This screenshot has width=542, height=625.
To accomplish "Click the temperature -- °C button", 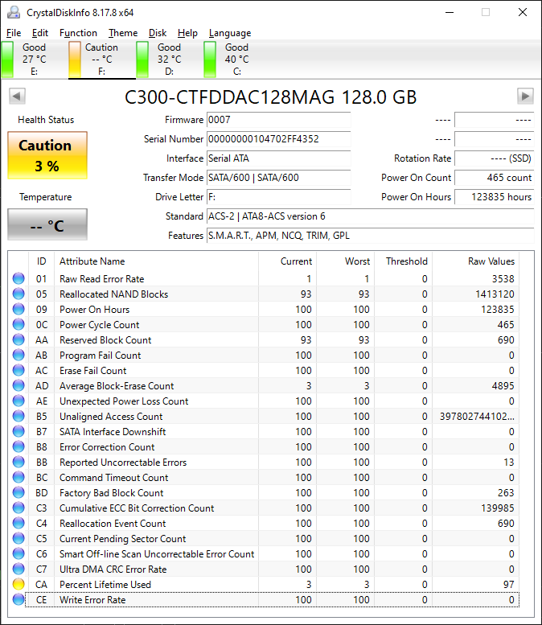I will [x=47, y=224].
